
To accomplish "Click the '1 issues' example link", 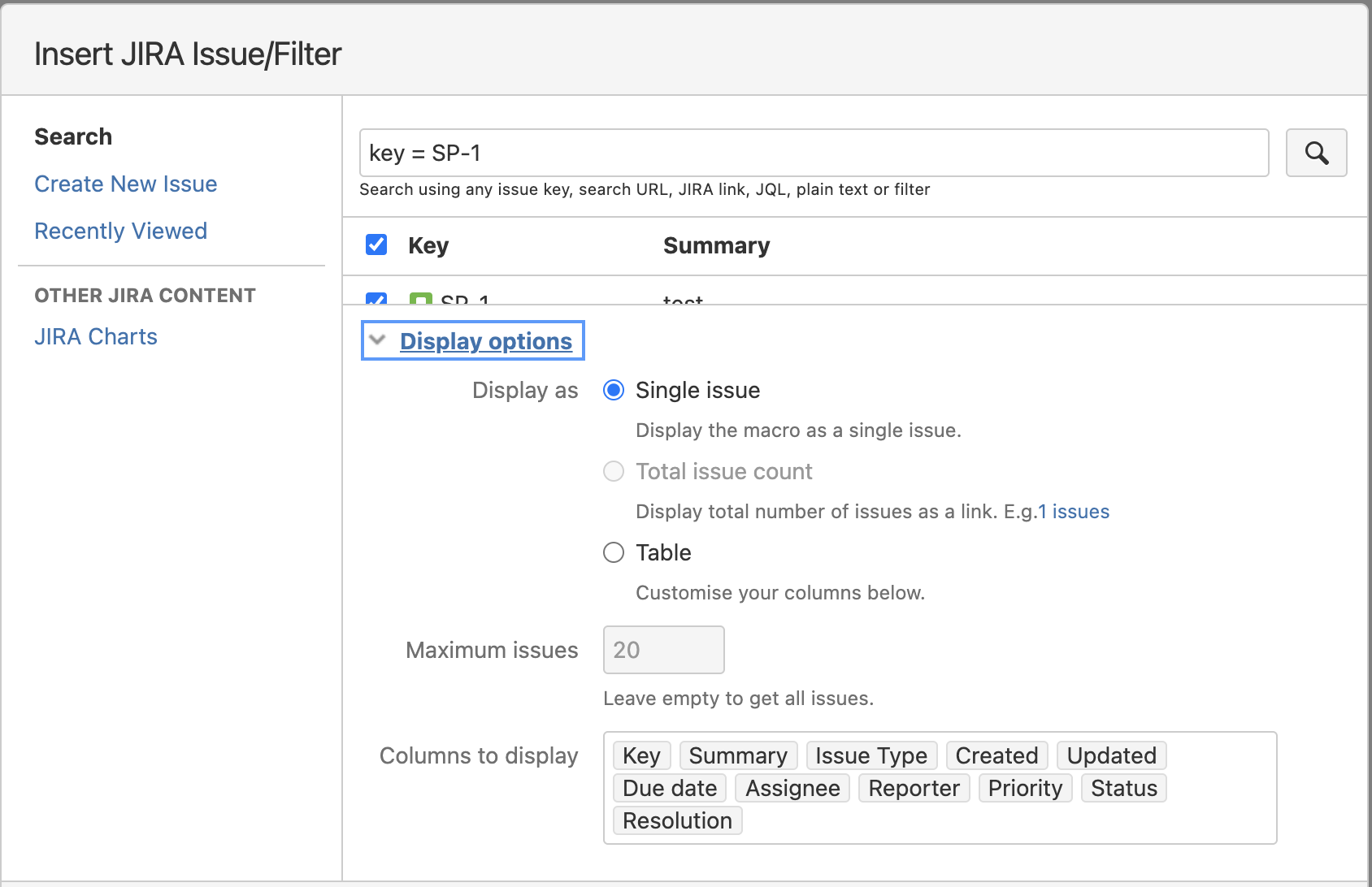I will [1075, 511].
